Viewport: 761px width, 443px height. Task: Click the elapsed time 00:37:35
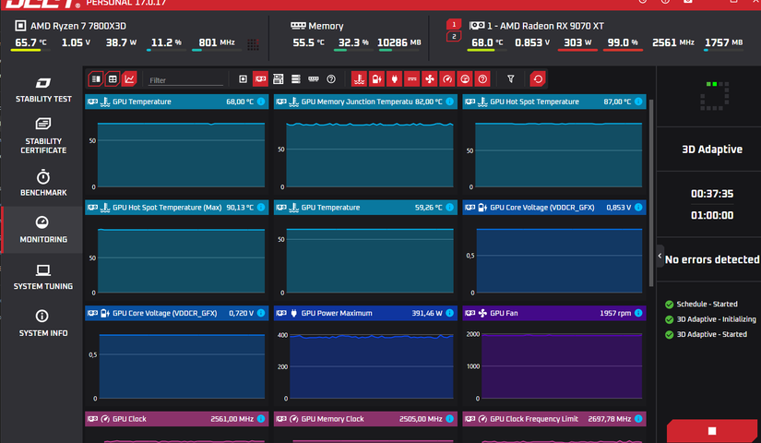point(712,194)
